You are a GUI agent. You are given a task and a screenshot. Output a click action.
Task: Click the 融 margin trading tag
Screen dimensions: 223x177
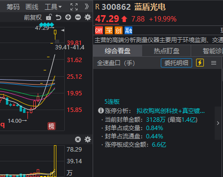click(x=128, y=30)
